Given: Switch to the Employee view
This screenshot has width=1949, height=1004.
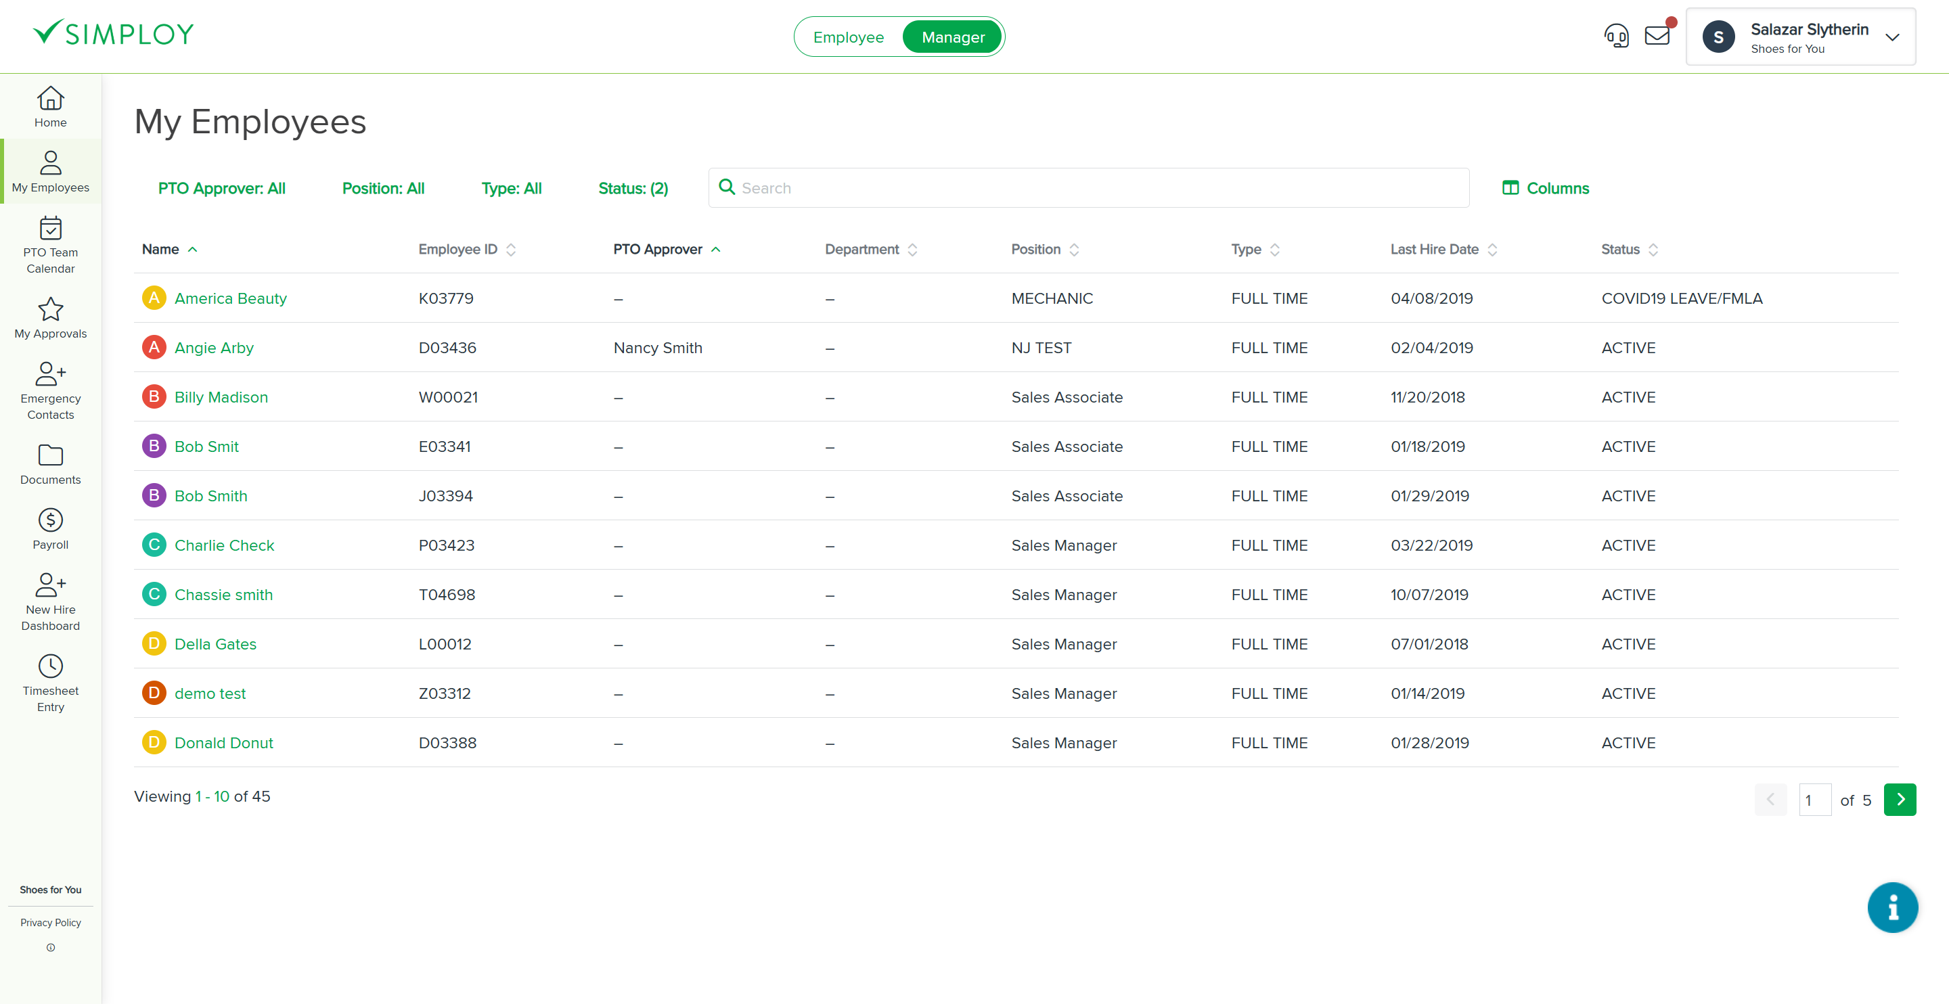Looking at the screenshot, I should pyautogui.click(x=848, y=37).
